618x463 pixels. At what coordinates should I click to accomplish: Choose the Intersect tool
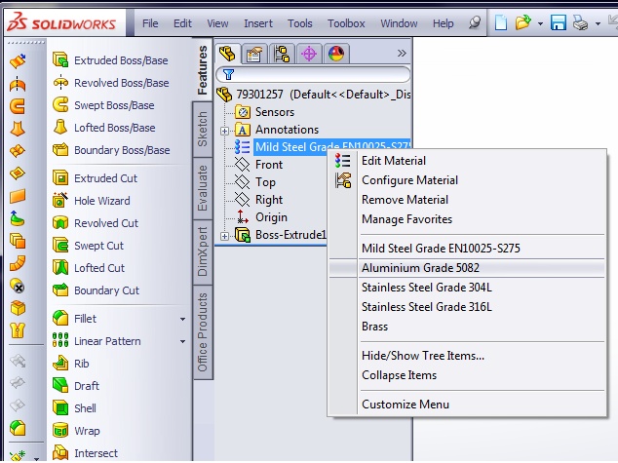click(85, 453)
